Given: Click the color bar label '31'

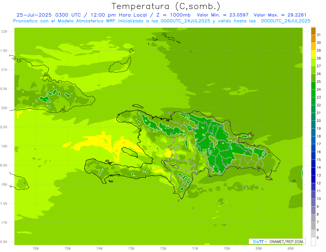Looking at the screenshot, I should coord(319,35).
